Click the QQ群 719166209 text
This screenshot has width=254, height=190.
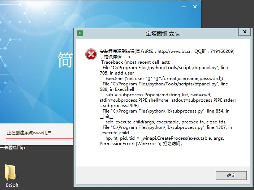pyautogui.click(x=214, y=51)
